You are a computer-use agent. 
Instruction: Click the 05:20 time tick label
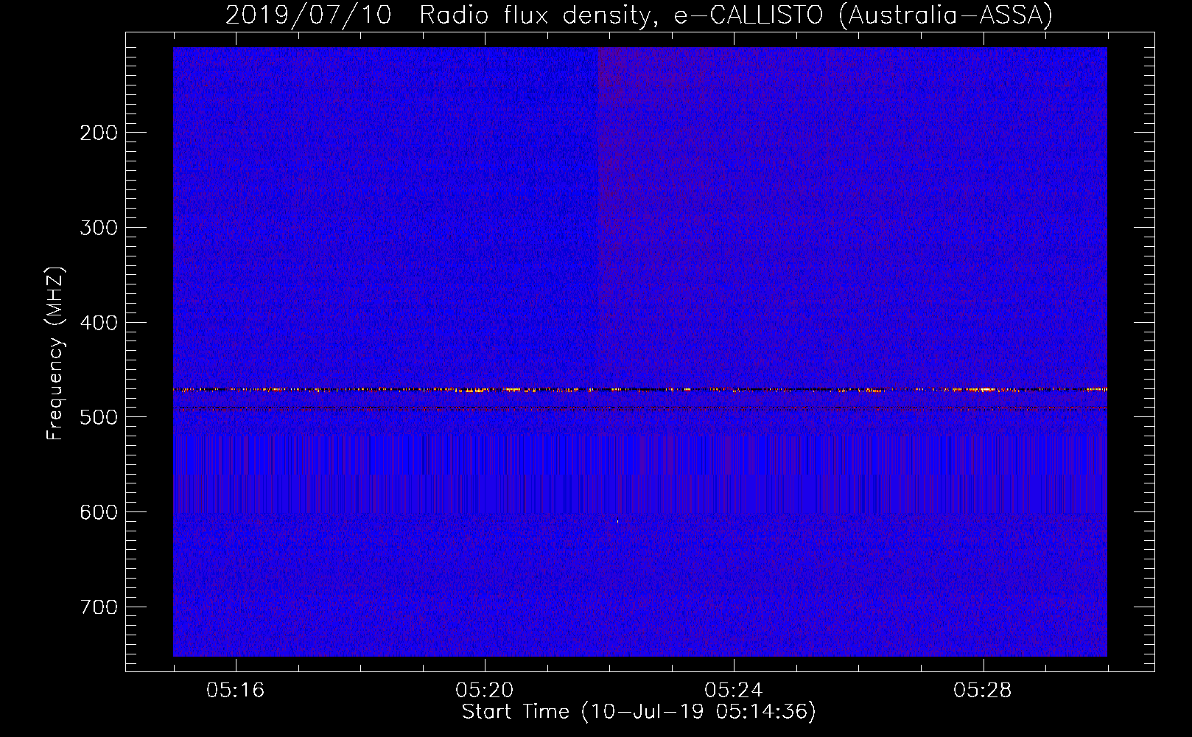pyautogui.click(x=485, y=691)
